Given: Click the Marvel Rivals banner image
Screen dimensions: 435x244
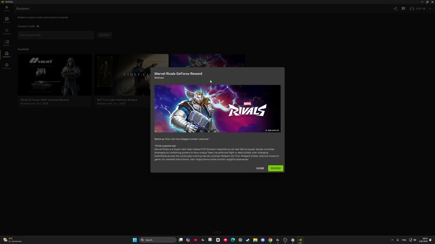Looking at the screenshot, I should [x=217, y=108].
